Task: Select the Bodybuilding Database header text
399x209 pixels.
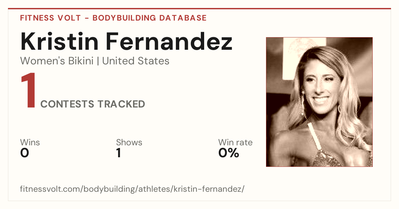Action: 150,18
